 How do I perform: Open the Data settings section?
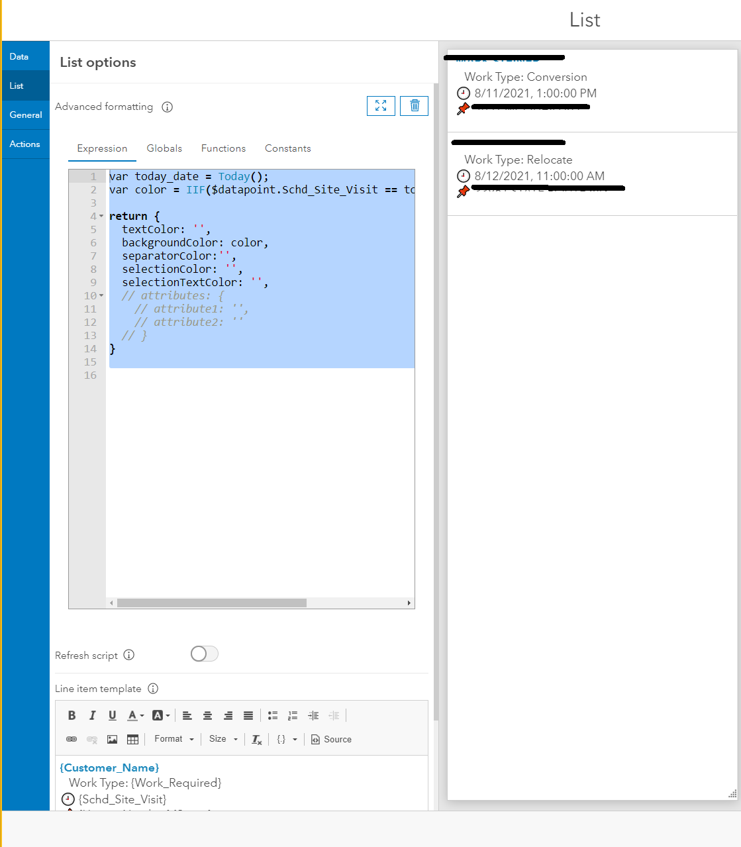(25, 56)
